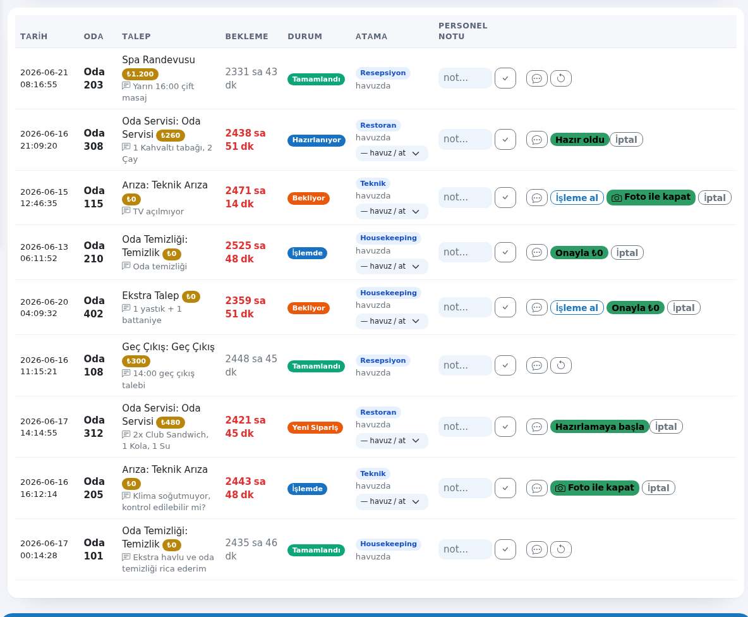Screen dimensions: 748x617
Task: Open assignment dropdown for Oda 308
Action: [392, 153]
